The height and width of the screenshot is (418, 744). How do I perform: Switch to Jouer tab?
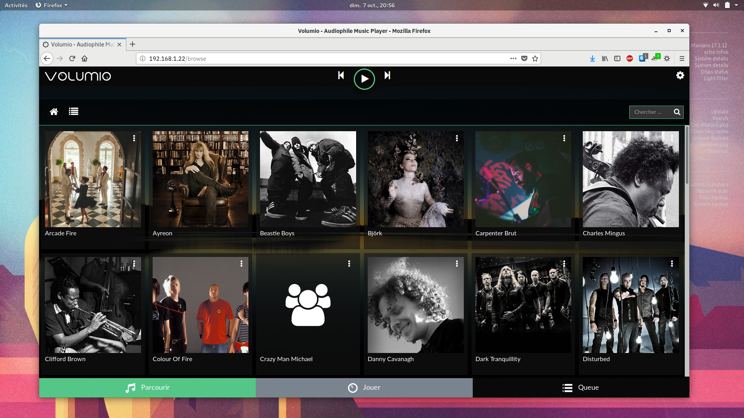click(x=364, y=388)
